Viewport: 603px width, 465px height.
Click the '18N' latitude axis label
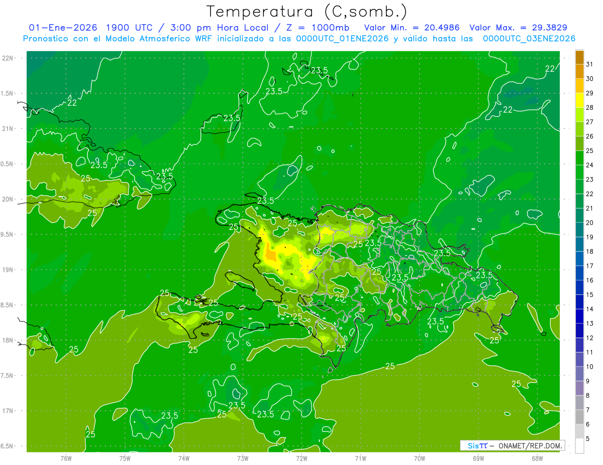(7, 340)
